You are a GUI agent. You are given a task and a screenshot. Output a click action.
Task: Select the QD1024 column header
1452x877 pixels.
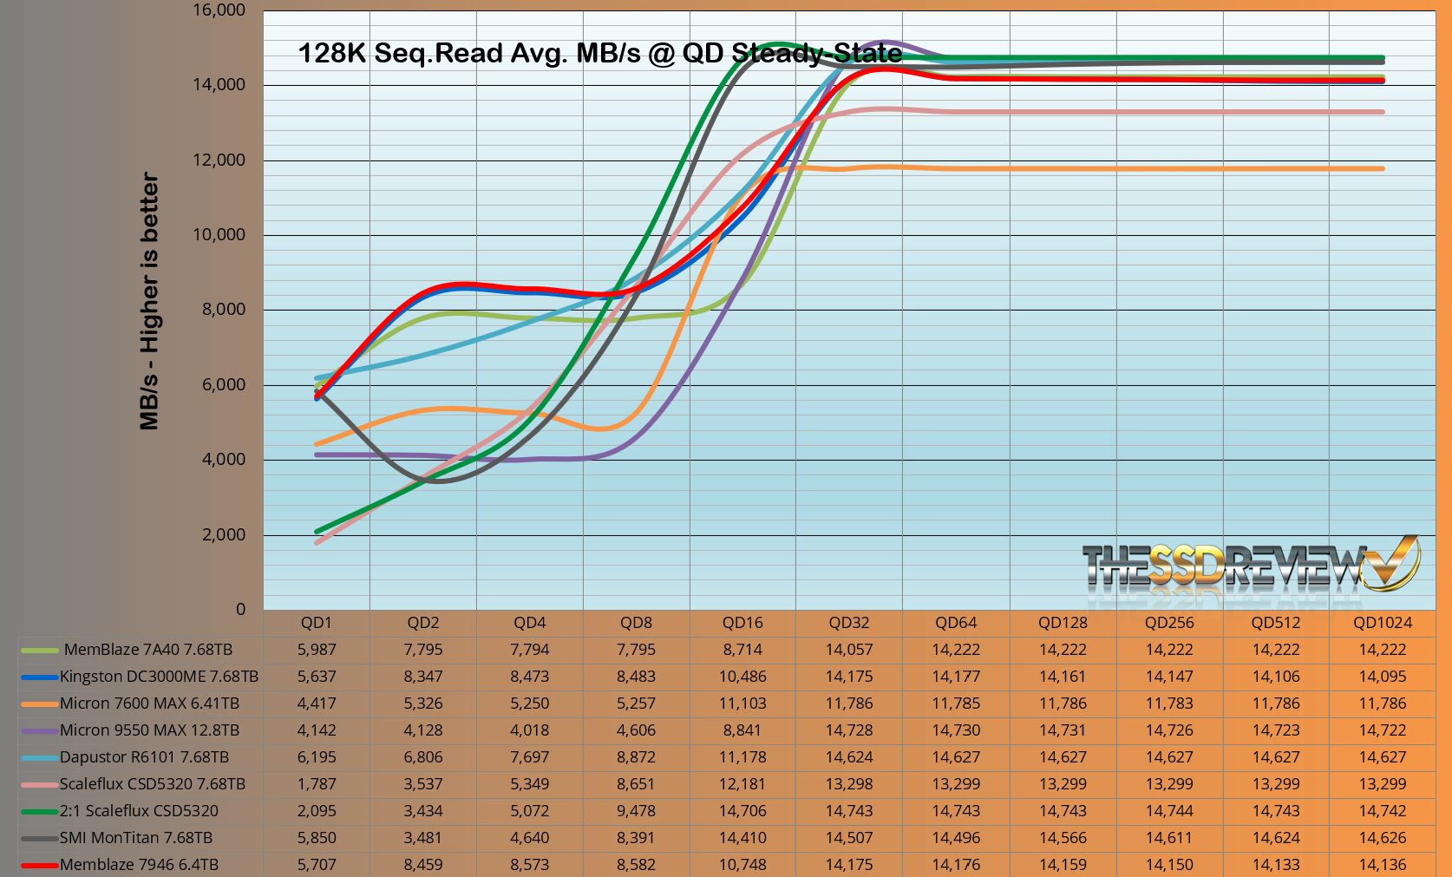click(x=1383, y=623)
